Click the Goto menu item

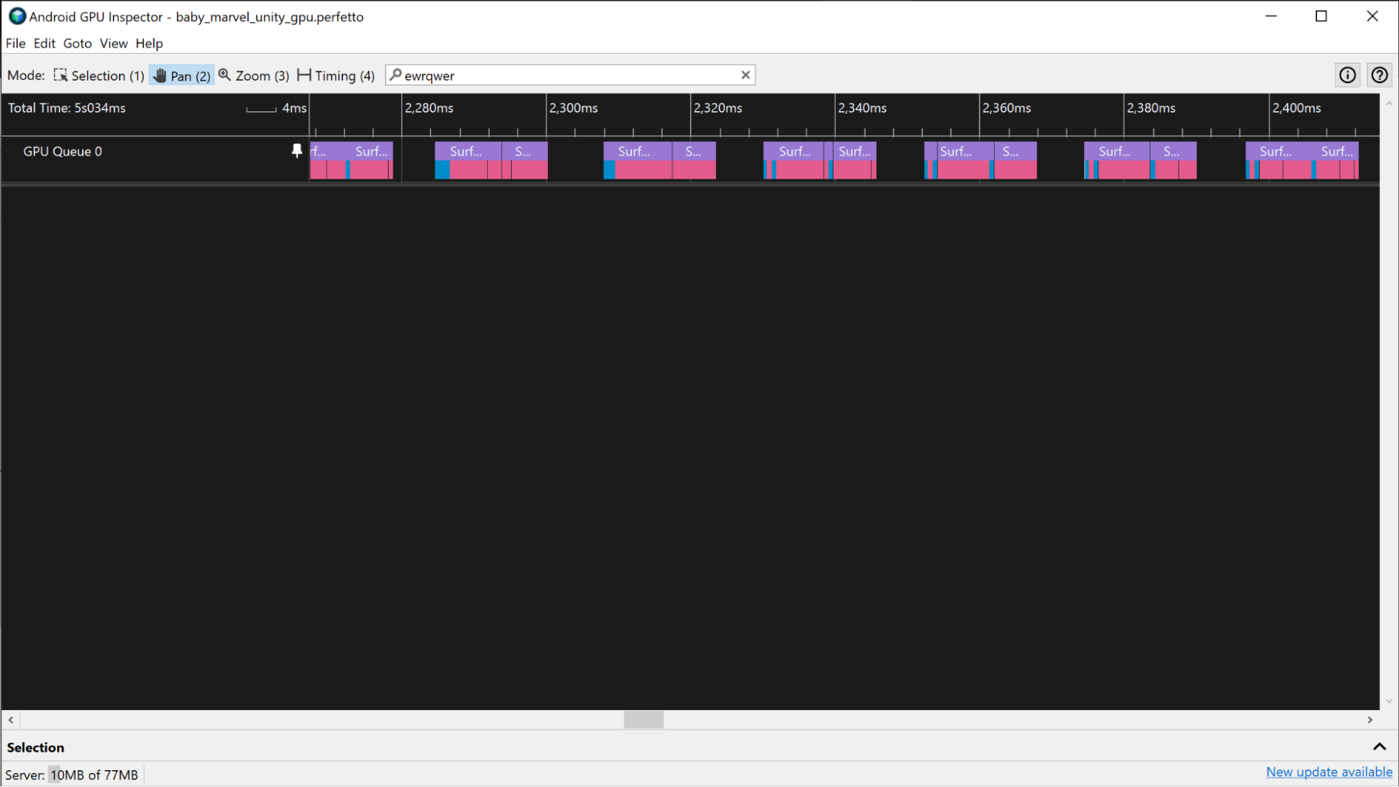(x=77, y=43)
